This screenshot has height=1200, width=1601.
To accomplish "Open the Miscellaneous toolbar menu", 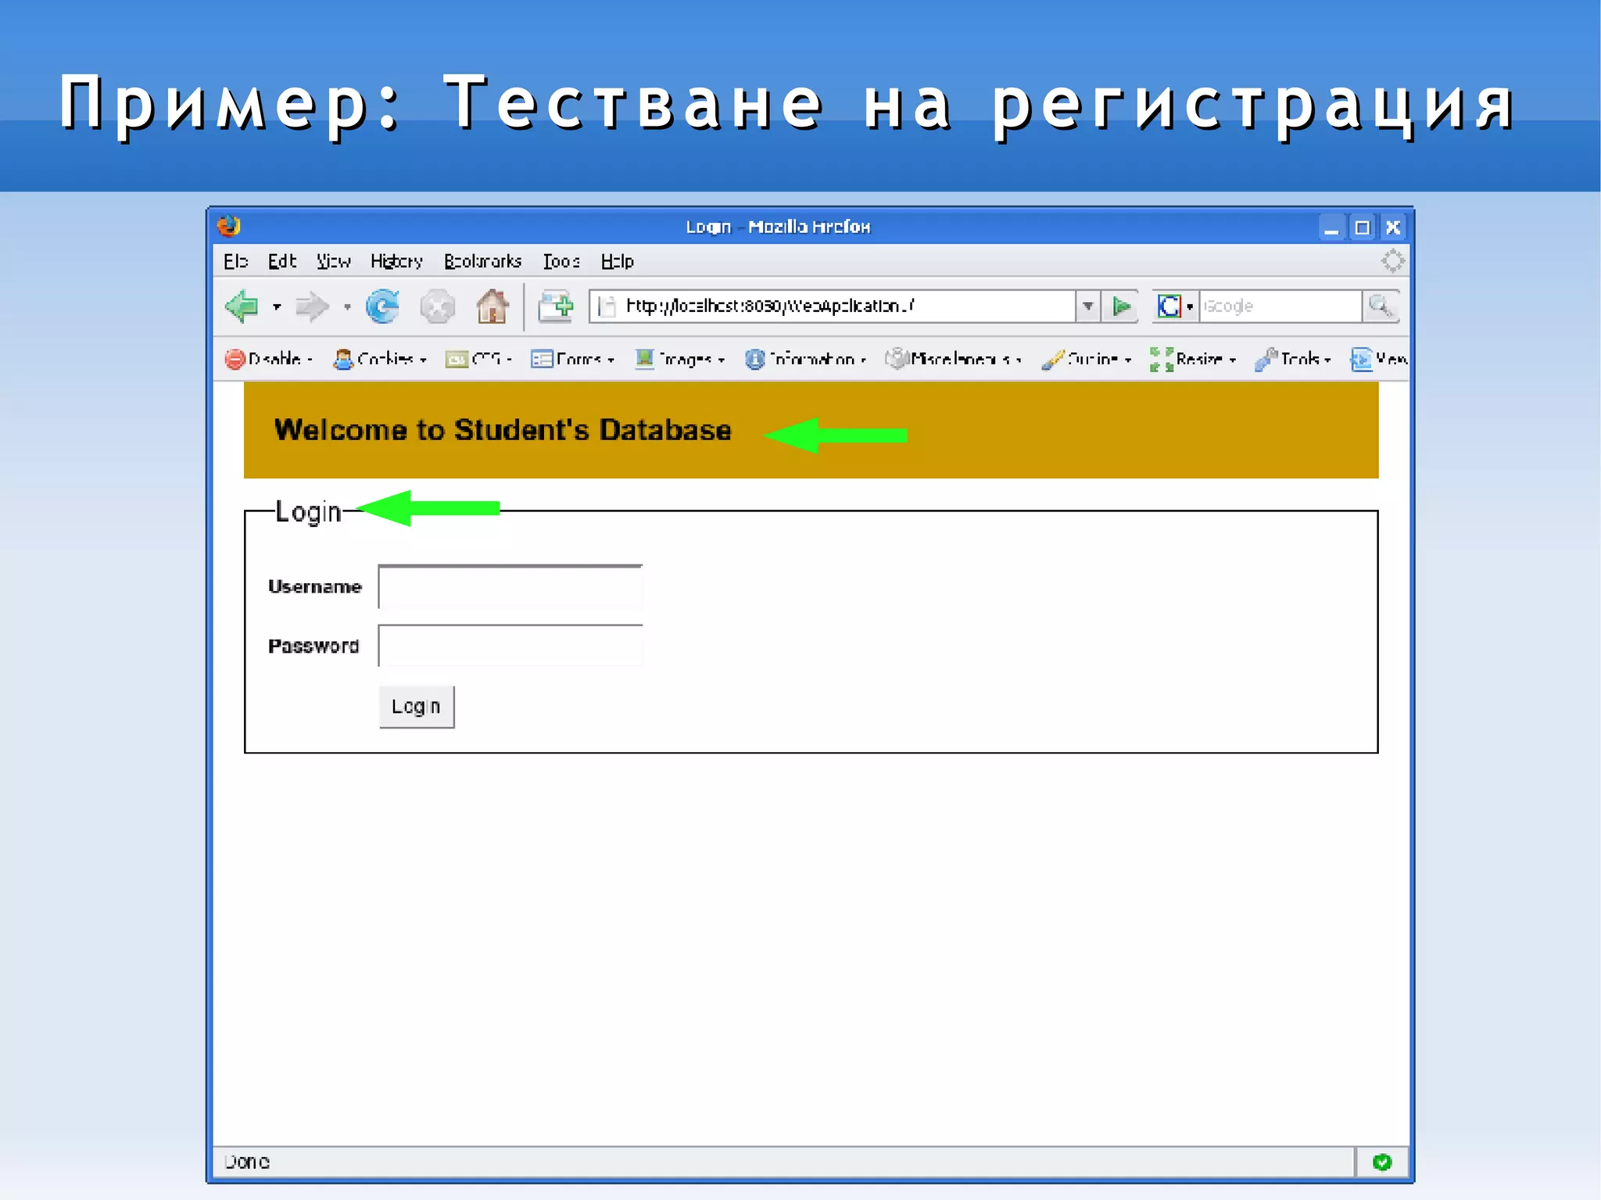I will coord(954,359).
